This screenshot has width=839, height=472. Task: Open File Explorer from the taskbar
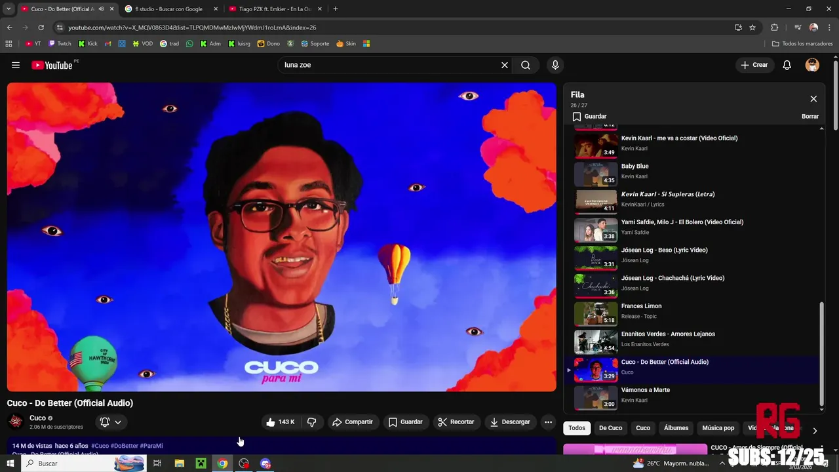(179, 463)
